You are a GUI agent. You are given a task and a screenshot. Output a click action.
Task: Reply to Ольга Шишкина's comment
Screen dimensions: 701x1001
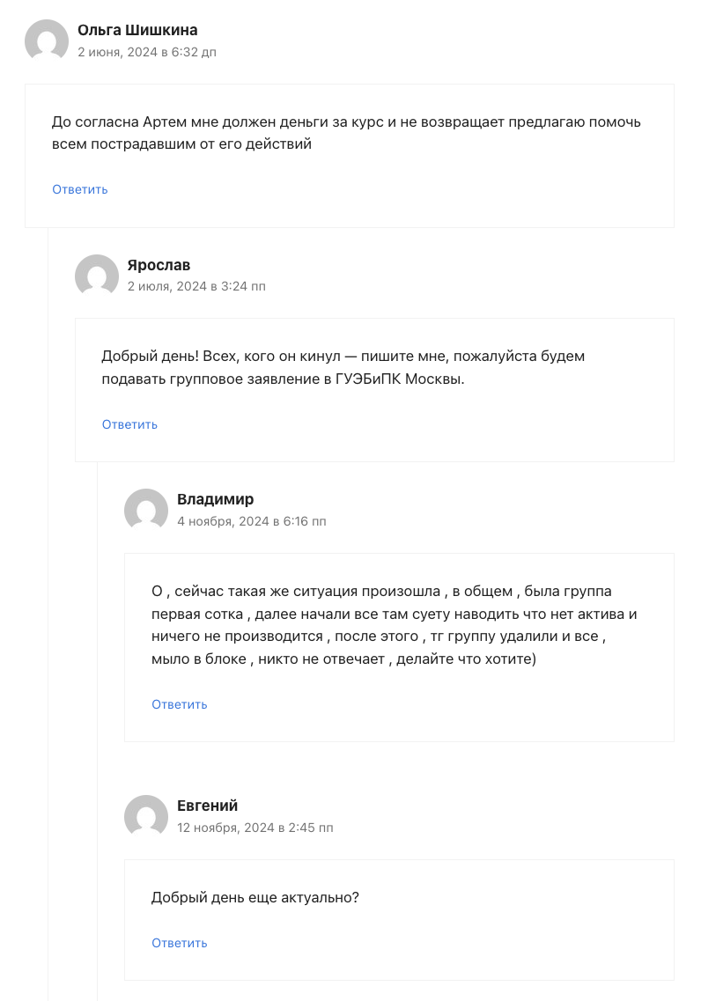(80, 189)
